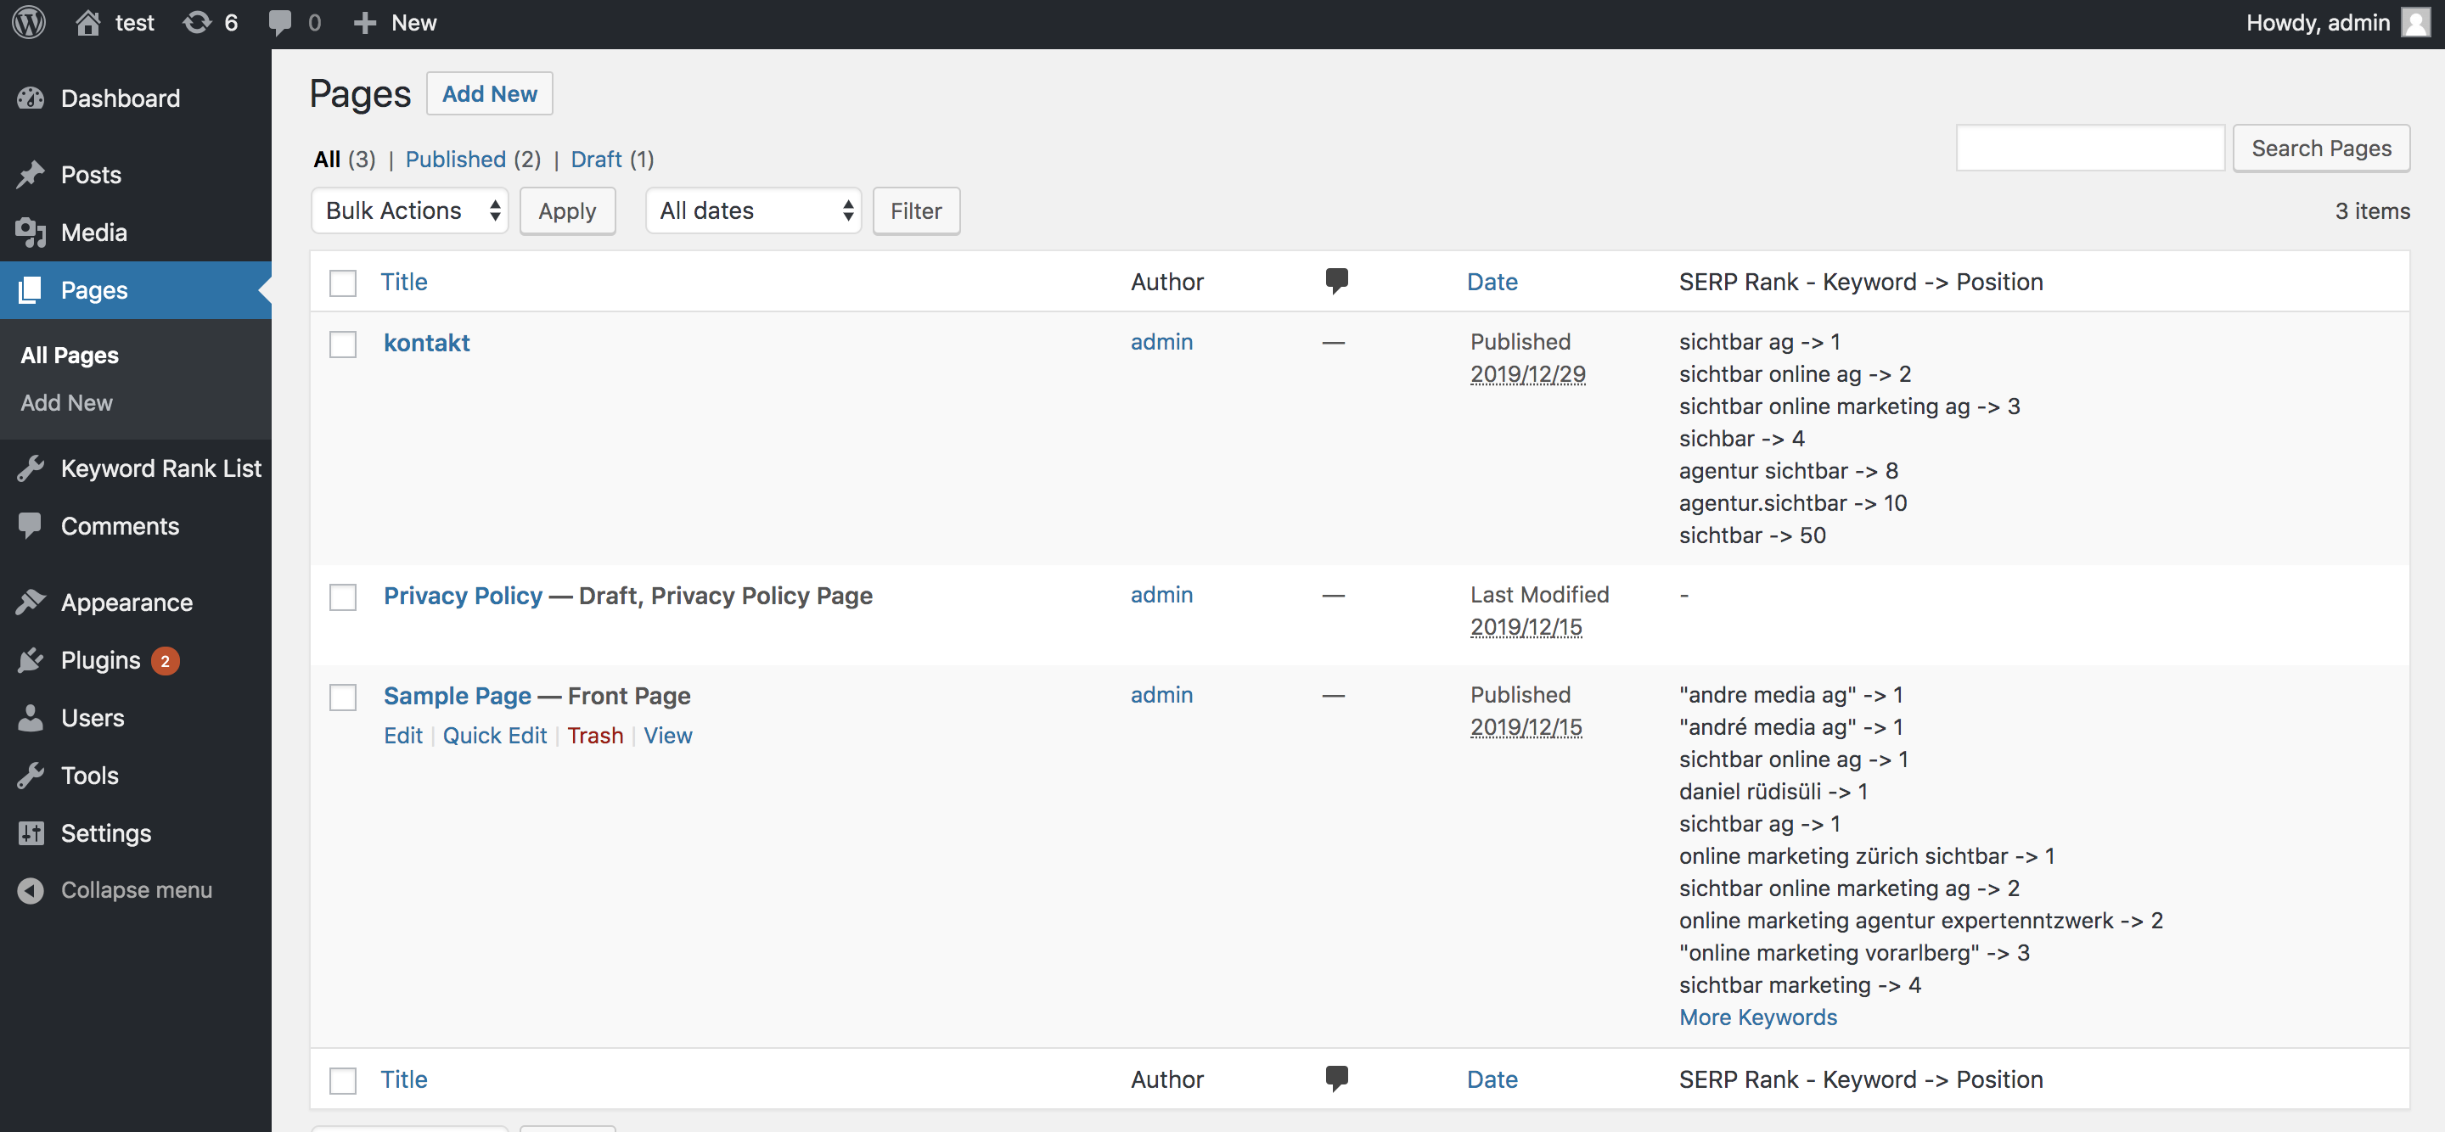Click comments column icon in table header
The image size is (2445, 1132).
pos(1336,282)
